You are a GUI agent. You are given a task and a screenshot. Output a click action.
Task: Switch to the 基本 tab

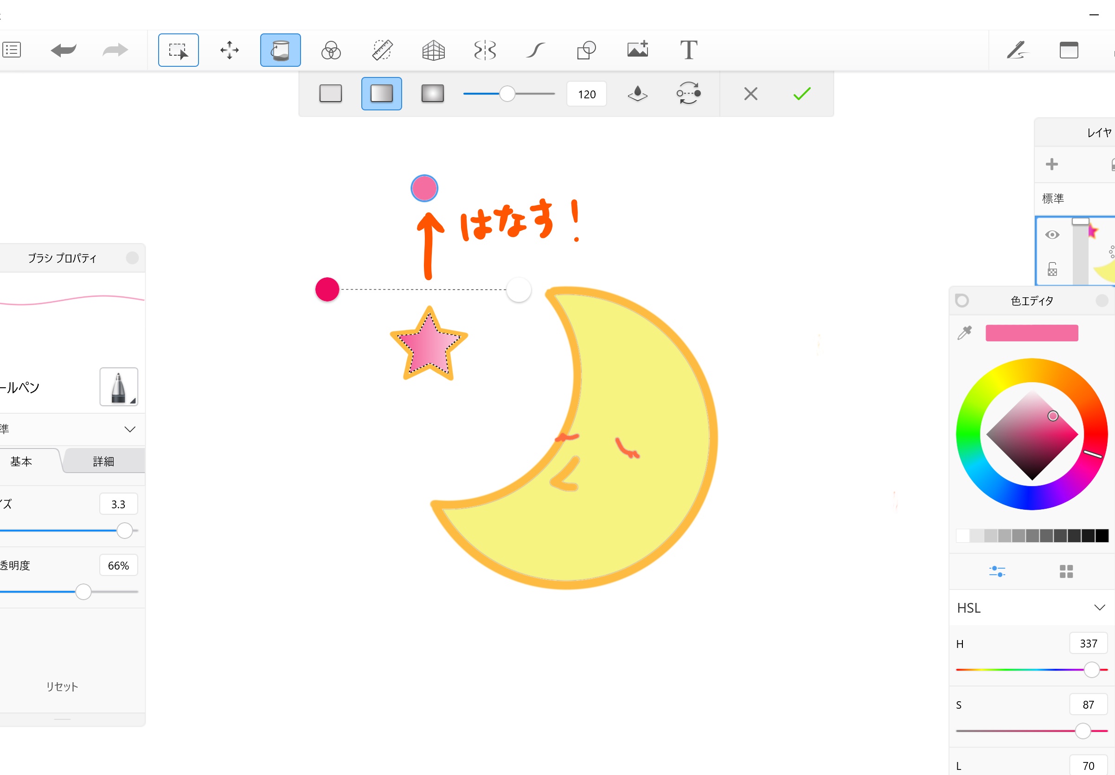tap(22, 461)
